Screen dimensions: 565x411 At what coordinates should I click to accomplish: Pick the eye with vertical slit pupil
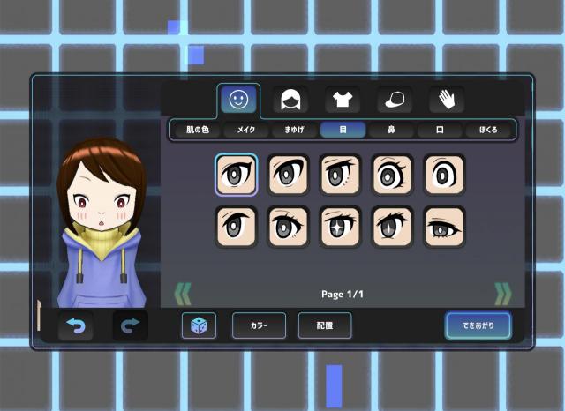[392, 227]
